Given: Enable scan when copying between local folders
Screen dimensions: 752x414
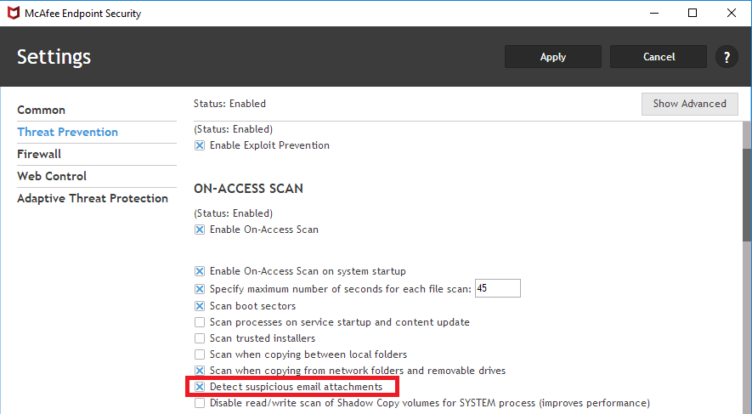Looking at the screenshot, I should (200, 354).
